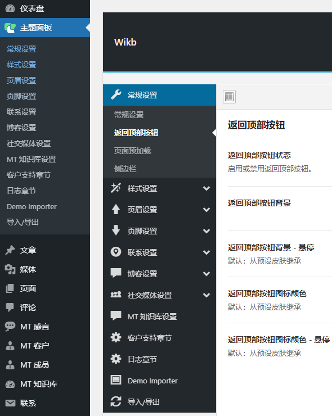
Task: Click the expand-all options panel icon
Action: [x=229, y=97]
